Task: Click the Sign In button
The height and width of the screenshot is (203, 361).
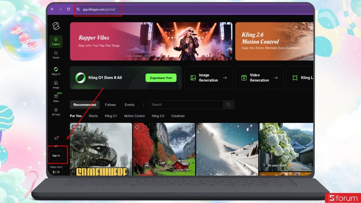Action: (56, 155)
